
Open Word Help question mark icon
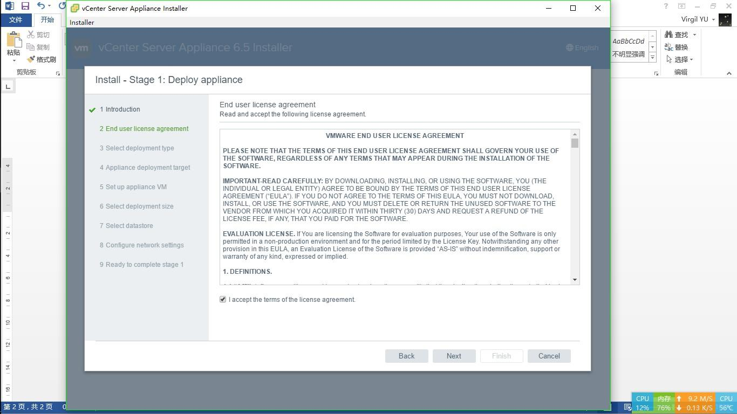pos(666,6)
